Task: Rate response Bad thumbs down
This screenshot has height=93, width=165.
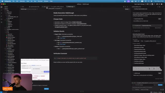Action: click(x=161, y=79)
